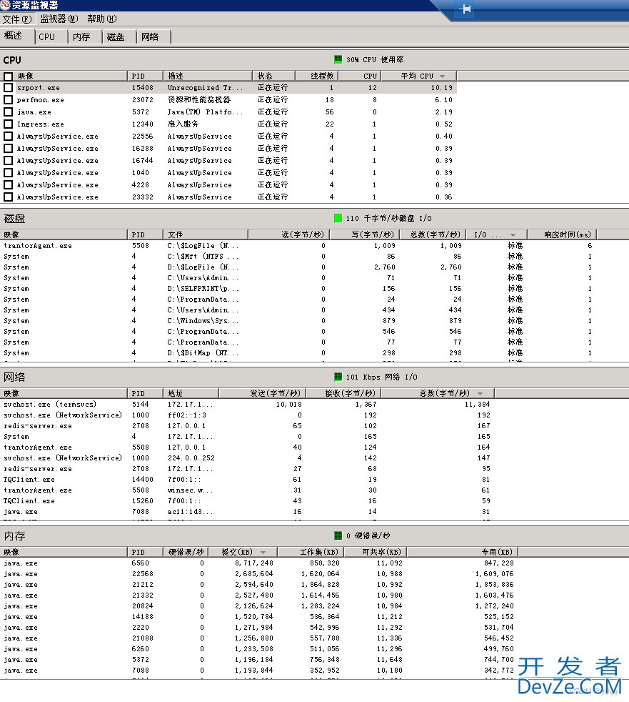The width and height of the screenshot is (629, 702).
Task: Sort disk list by 写(字节/秒) header
Action: [x=364, y=234]
